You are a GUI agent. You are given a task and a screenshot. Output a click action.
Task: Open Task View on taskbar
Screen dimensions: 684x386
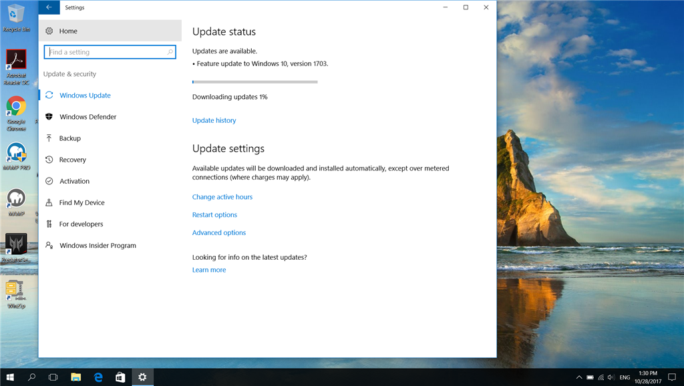click(x=53, y=377)
